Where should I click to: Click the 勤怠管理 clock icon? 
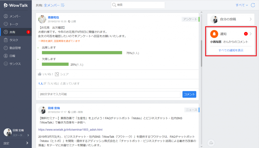(x=6, y=48)
